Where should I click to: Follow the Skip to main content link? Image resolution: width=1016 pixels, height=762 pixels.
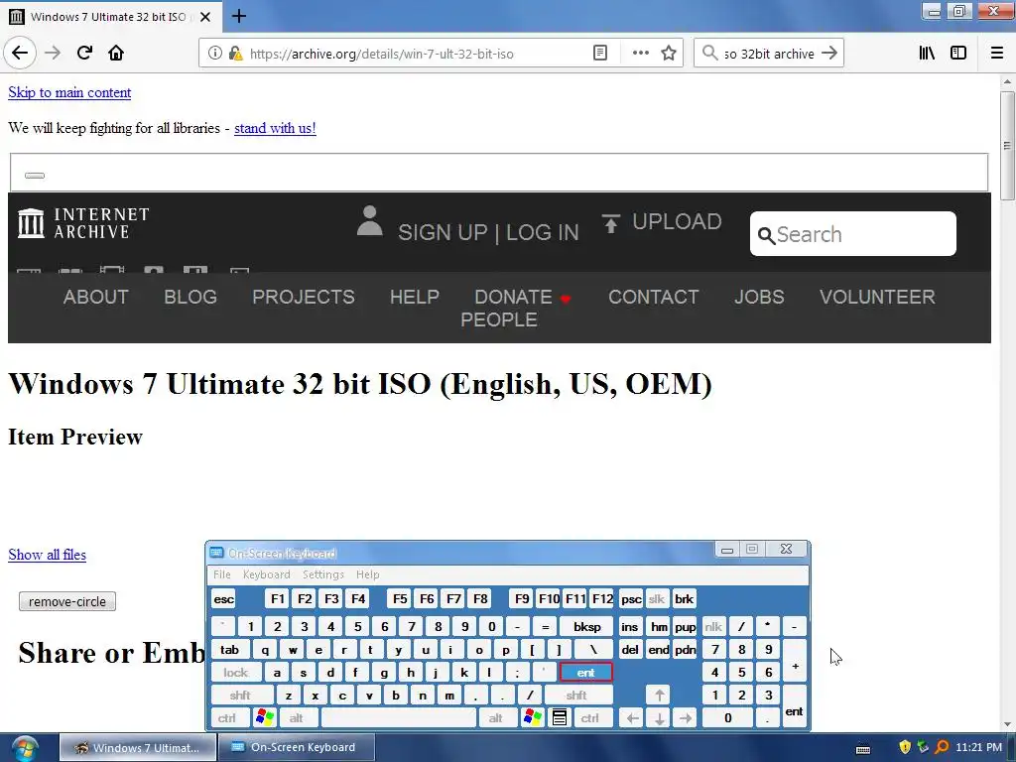(69, 92)
